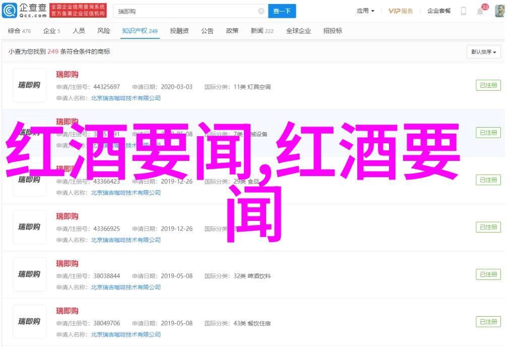Switch to the 投融资 tab
508x349 pixels.
coord(179,31)
